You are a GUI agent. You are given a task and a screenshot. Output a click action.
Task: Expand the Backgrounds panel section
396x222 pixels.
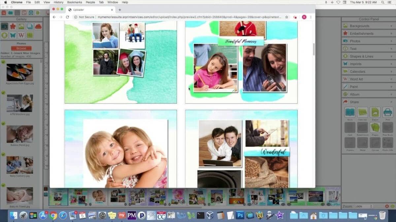click(368, 26)
